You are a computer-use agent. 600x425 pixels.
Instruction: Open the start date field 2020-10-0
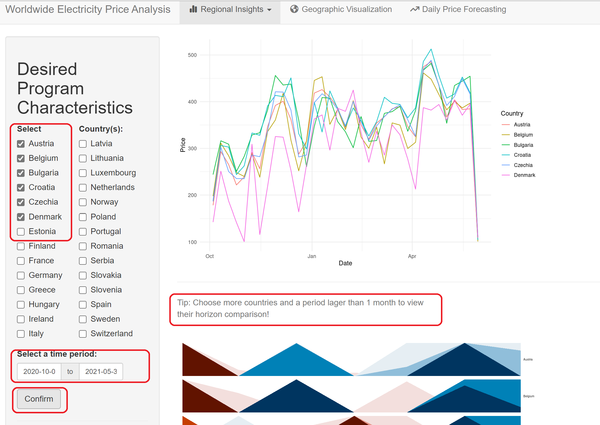39,372
